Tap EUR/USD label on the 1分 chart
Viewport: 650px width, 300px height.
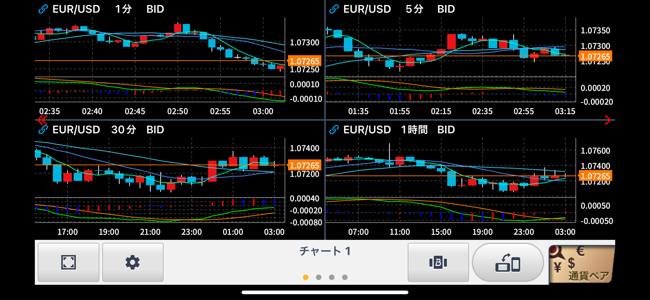coord(76,9)
